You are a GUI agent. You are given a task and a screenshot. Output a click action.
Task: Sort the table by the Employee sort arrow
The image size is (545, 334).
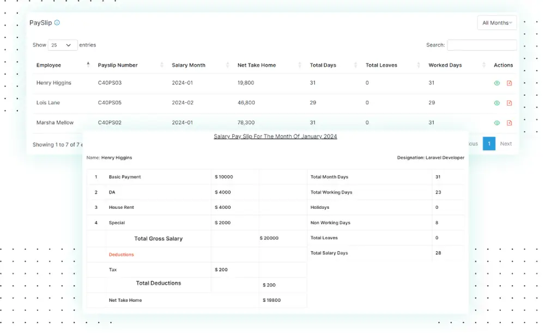tap(87, 65)
